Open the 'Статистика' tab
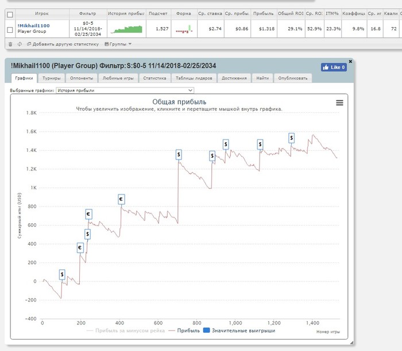Screen dimensions: 402x351 click(x=154, y=78)
